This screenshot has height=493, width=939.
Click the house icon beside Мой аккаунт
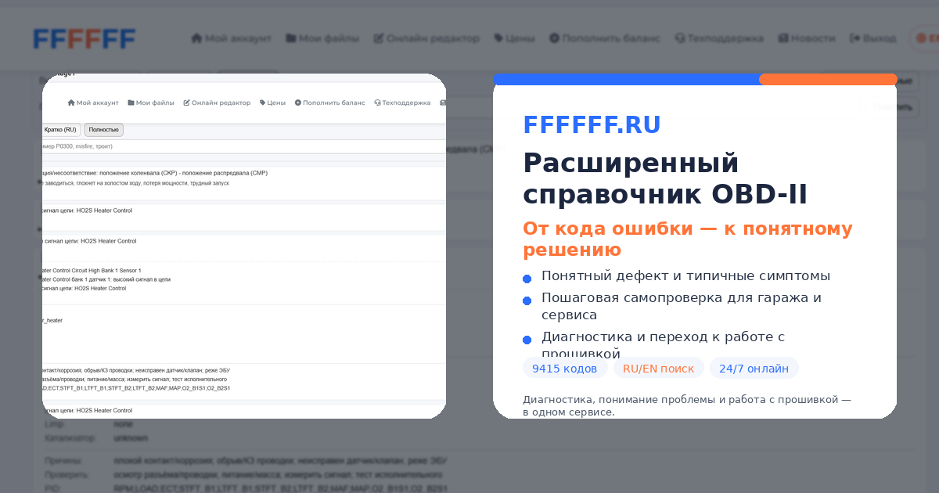pyautogui.click(x=196, y=38)
